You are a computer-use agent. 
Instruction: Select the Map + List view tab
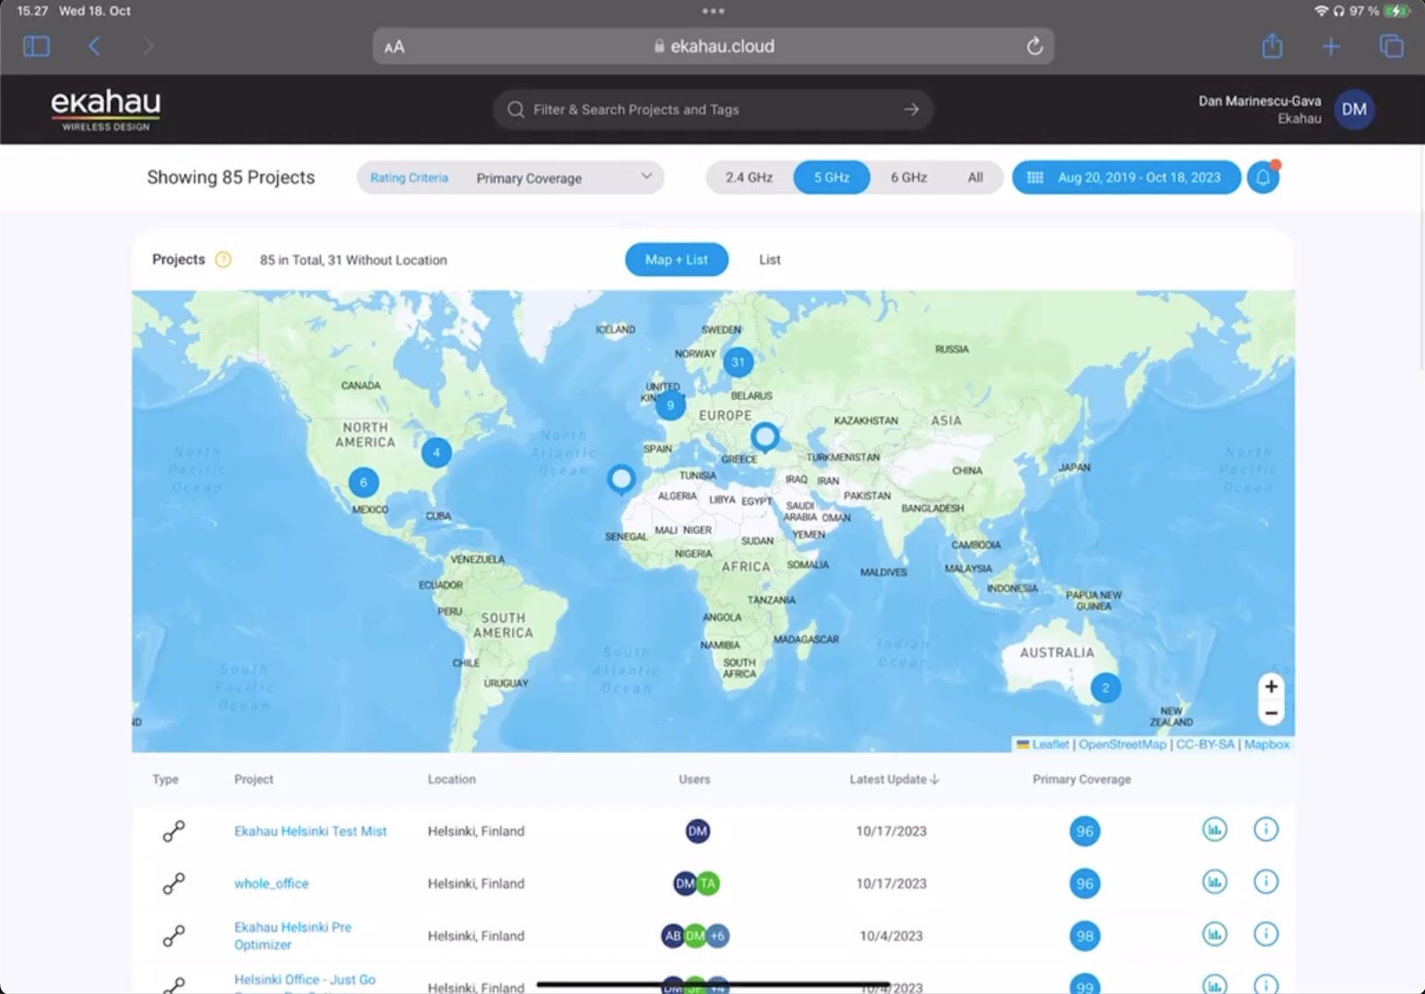coord(676,260)
